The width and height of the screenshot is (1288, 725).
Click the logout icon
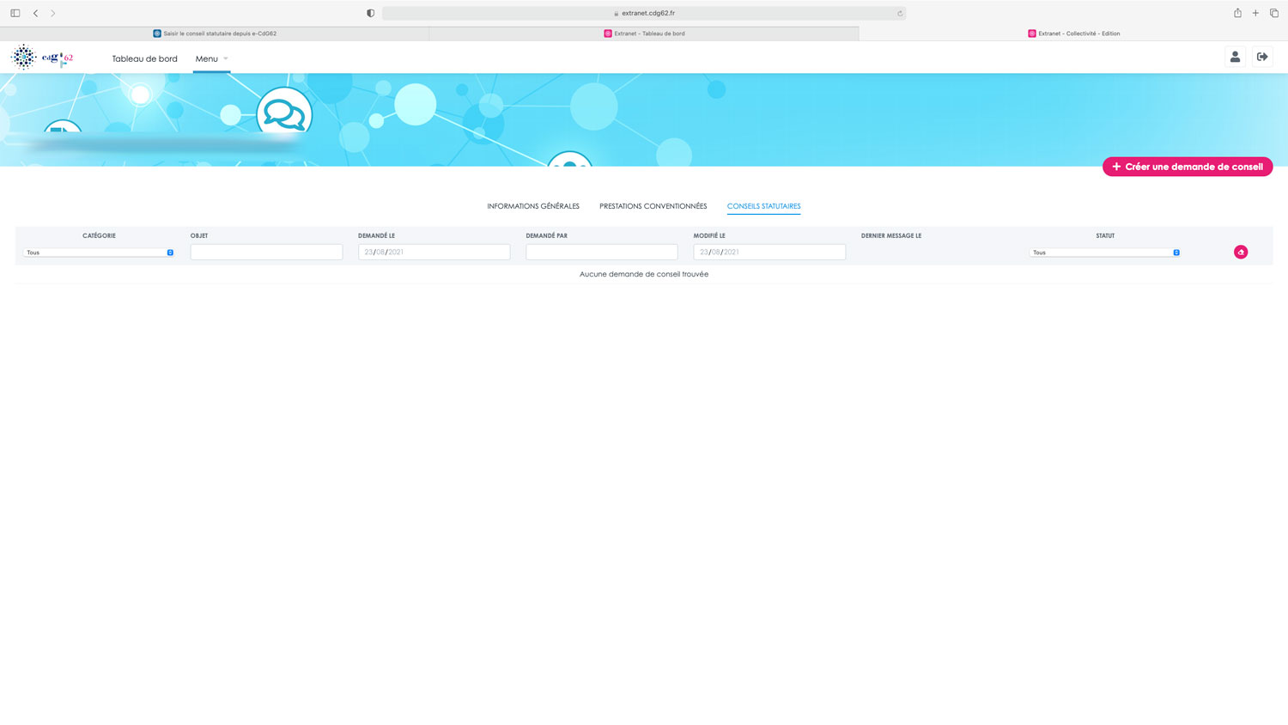[x=1262, y=58]
